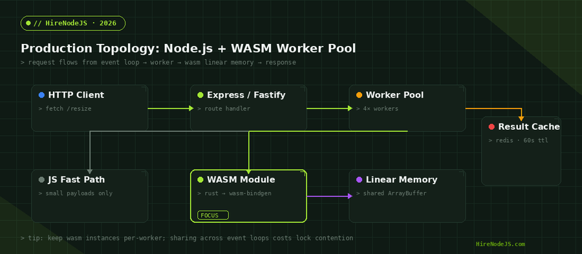Click the orange dot beside Worker Pool
This screenshot has height=254, width=582.
pos(360,95)
